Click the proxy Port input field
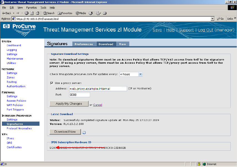 80,95
